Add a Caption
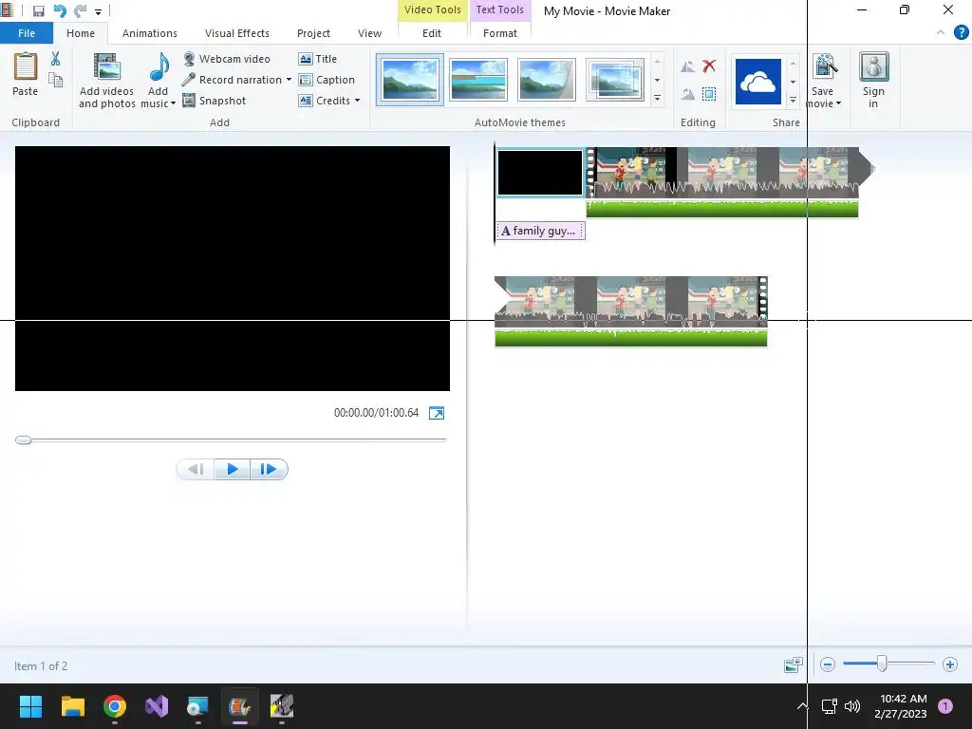 (x=327, y=80)
